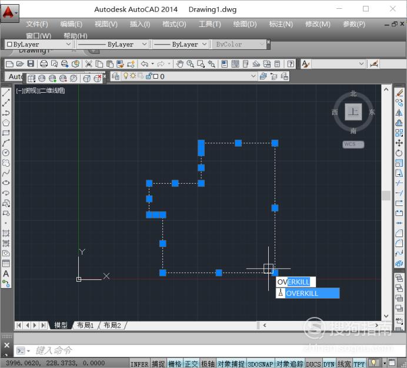Click the New drawing icon

(x=9, y=64)
